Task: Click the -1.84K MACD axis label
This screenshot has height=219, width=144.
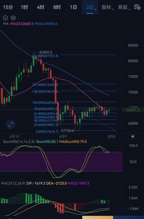Action: 133,209
